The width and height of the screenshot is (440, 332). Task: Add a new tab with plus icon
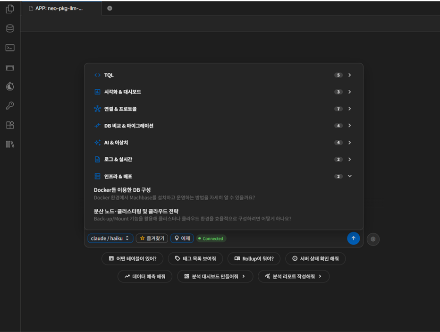point(110,9)
